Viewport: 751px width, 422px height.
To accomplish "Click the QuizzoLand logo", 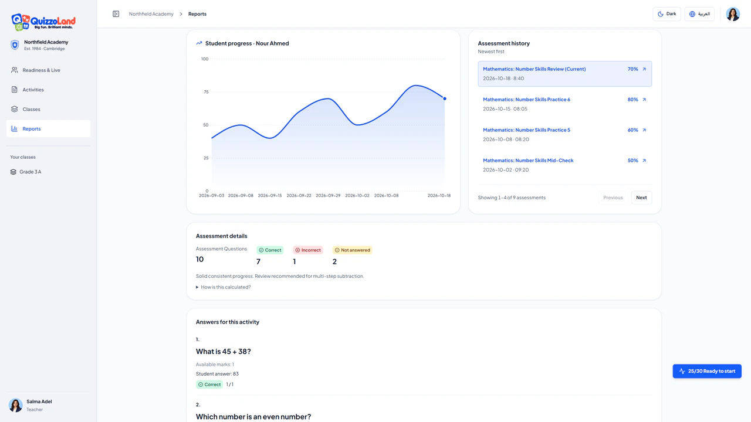I will pyautogui.click(x=43, y=22).
